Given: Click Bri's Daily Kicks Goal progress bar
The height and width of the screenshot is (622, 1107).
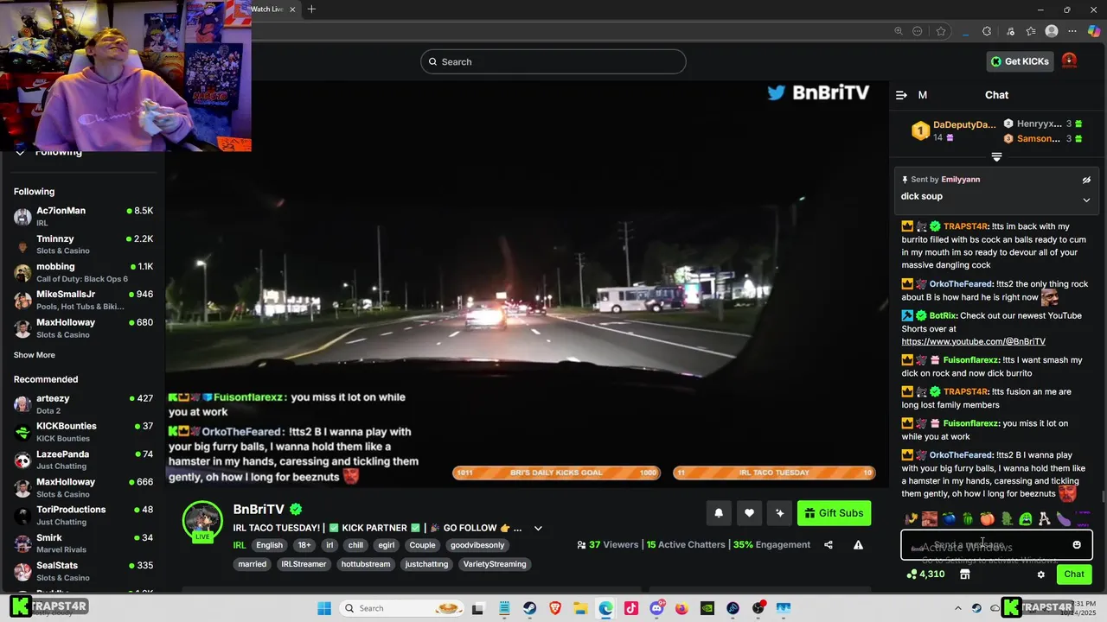Looking at the screenshot, I should point(557,473).
